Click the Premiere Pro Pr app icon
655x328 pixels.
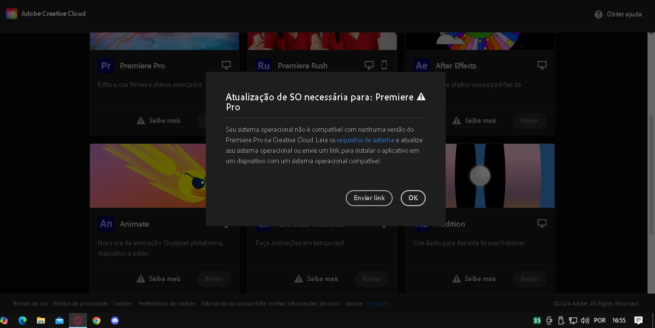pyautogui.click(x=106, y=65)
